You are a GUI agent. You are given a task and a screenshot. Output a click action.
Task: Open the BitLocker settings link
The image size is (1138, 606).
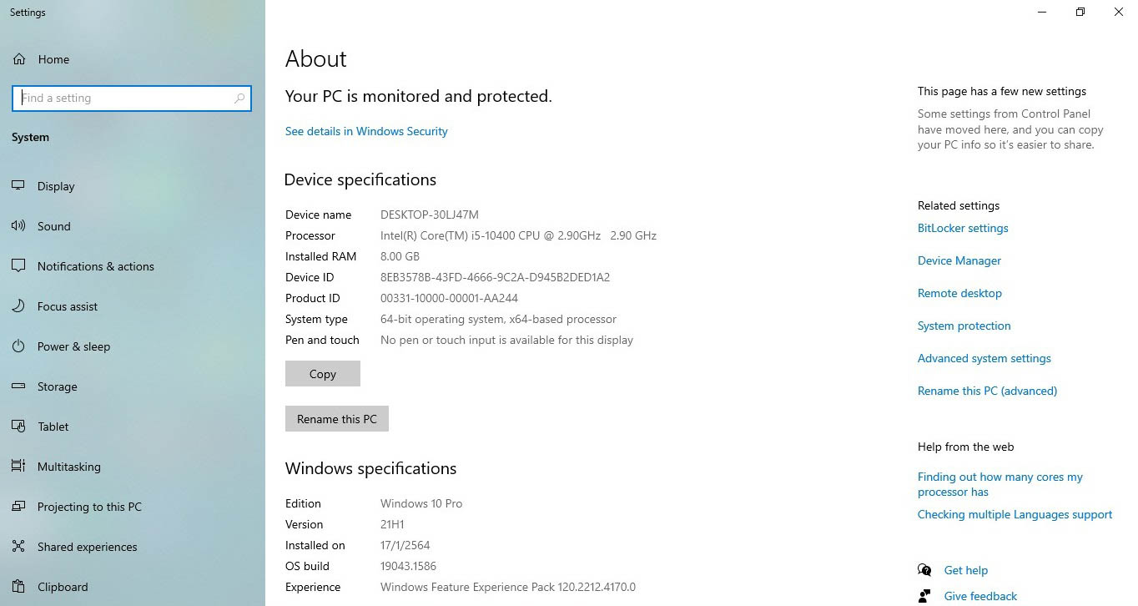point(963,228)
